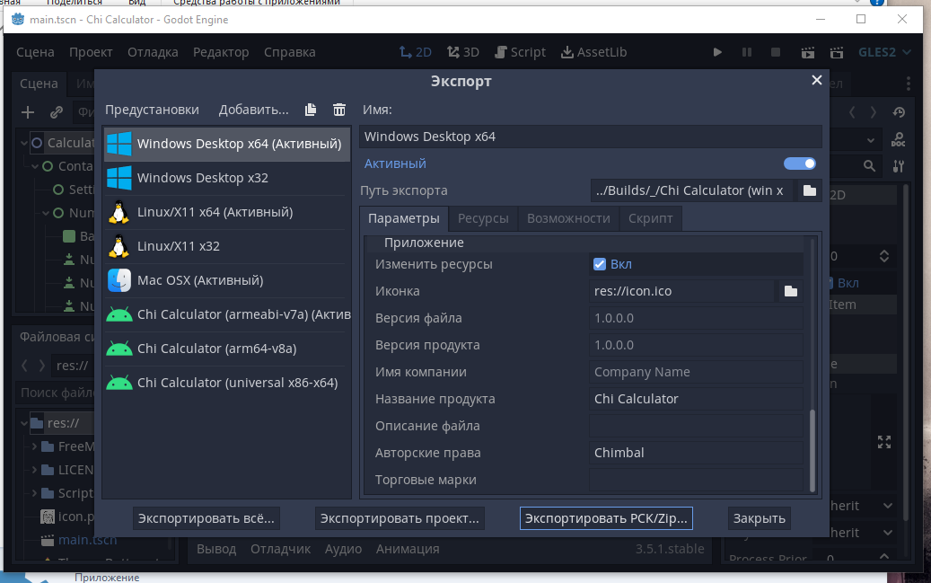931x583 pixels.
Task: Switch to the Возможности tab
Action: [568, 218]
